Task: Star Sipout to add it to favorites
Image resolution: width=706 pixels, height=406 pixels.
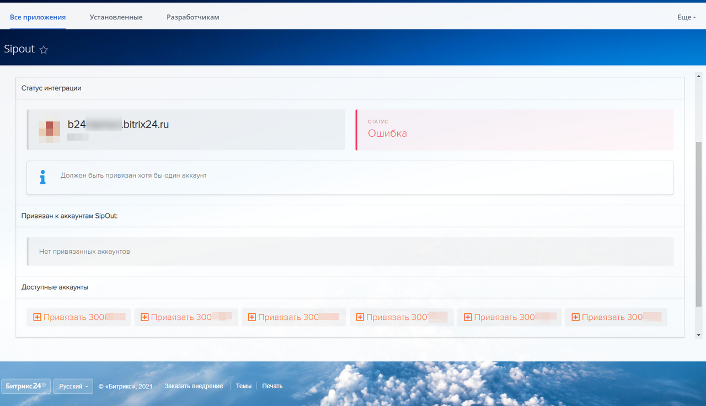Action: (44, 50)
